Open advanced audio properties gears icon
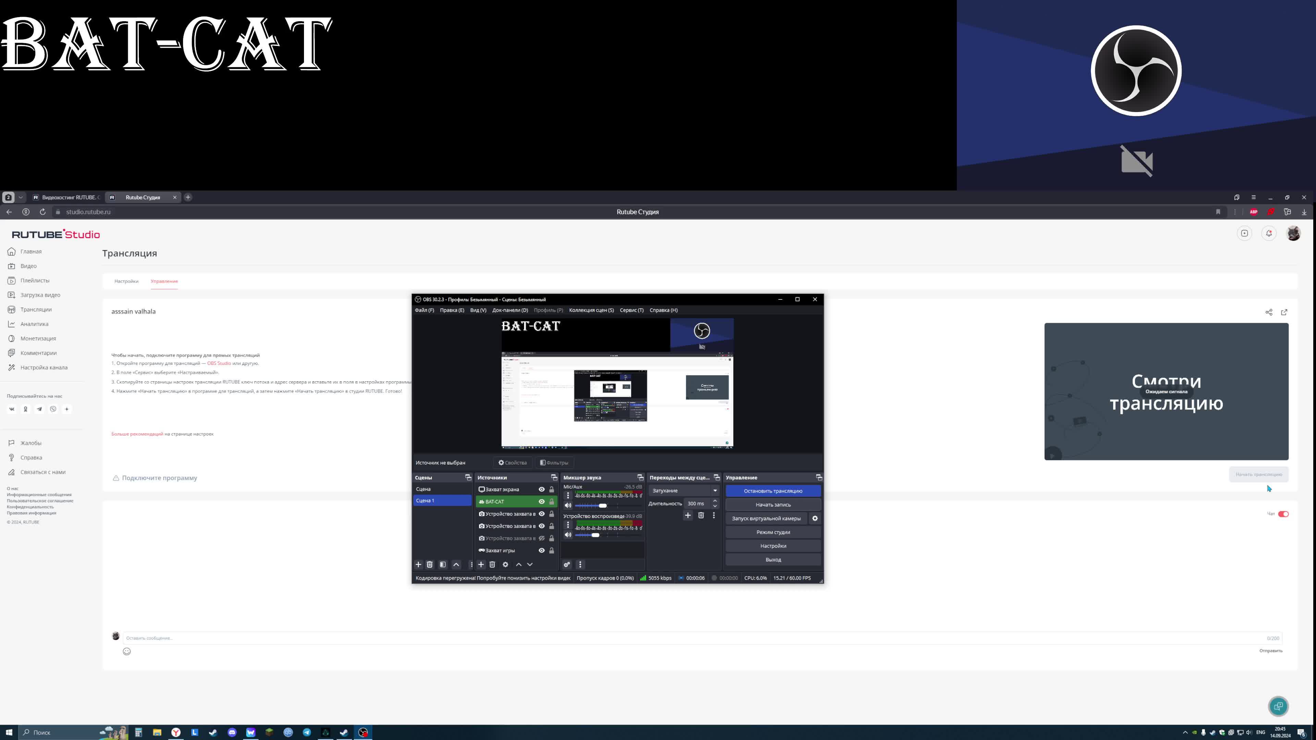This screenshot has height=740, width=1316. (x=566, y=564)
